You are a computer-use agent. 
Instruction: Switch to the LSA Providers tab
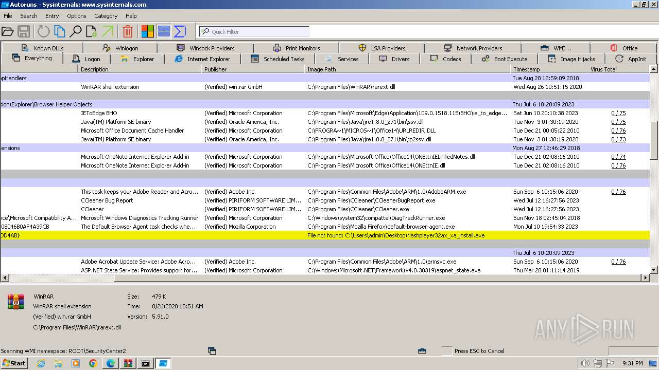pos(382,48)
